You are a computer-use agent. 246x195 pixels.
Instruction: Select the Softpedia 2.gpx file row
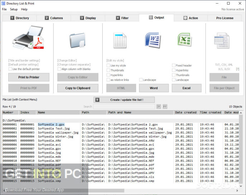[121, 125]
